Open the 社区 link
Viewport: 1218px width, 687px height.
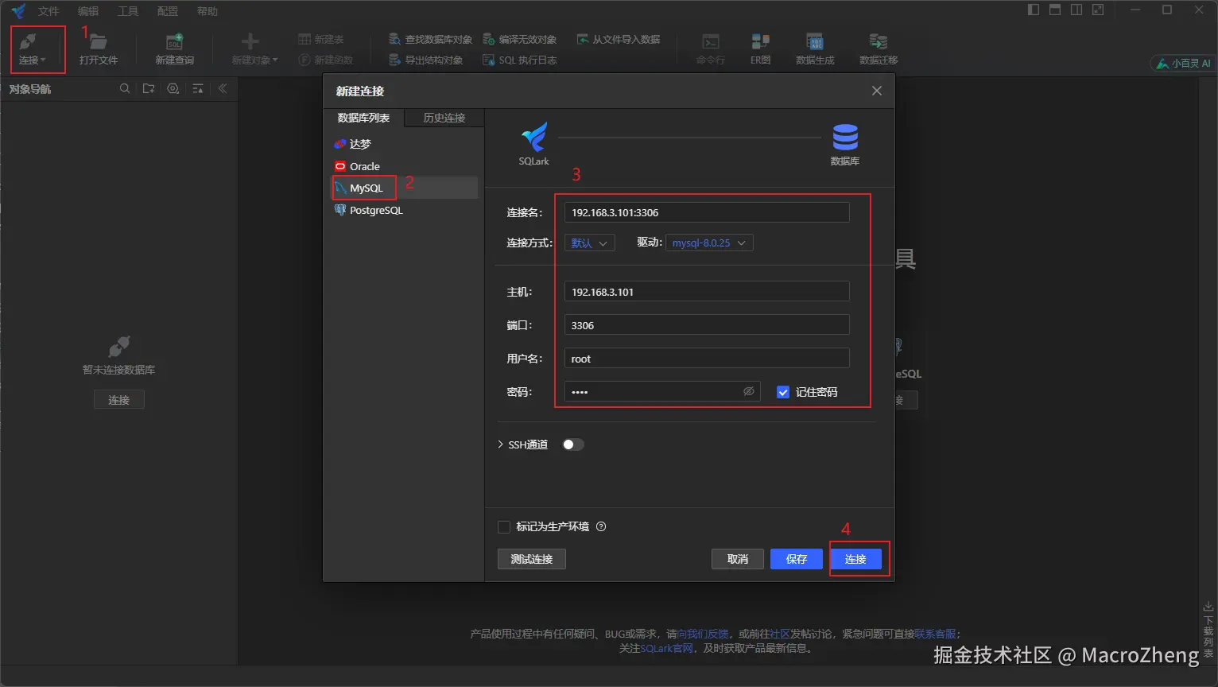click(x=779, y=634)
